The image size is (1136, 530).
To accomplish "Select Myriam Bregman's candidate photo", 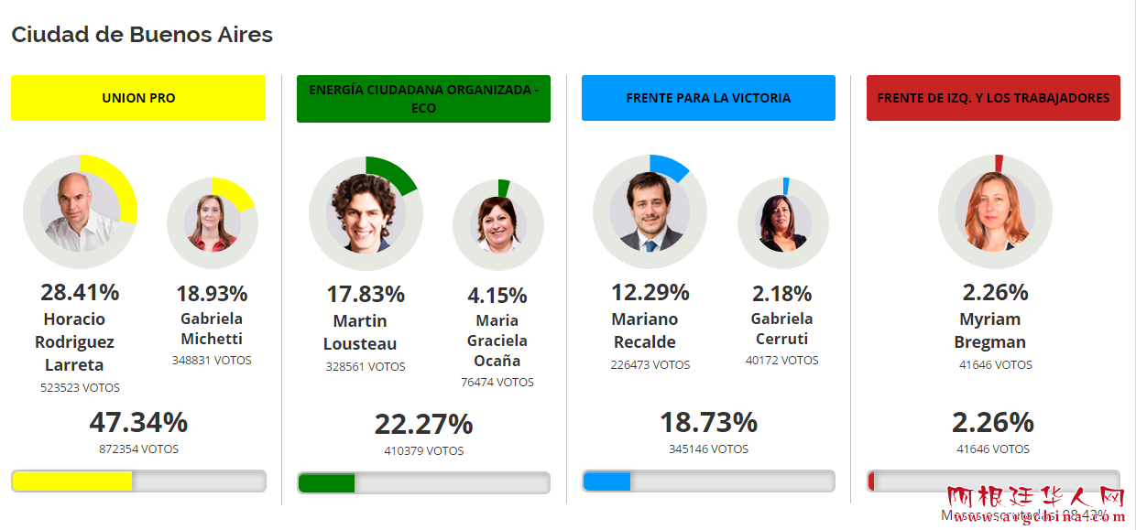I will [x=995, y=211].
